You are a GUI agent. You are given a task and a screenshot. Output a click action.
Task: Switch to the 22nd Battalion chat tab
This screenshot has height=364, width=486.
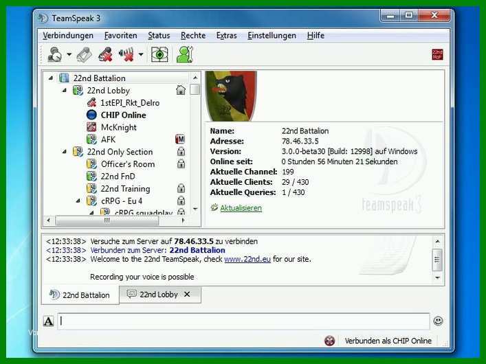click(x=80, y=295)
